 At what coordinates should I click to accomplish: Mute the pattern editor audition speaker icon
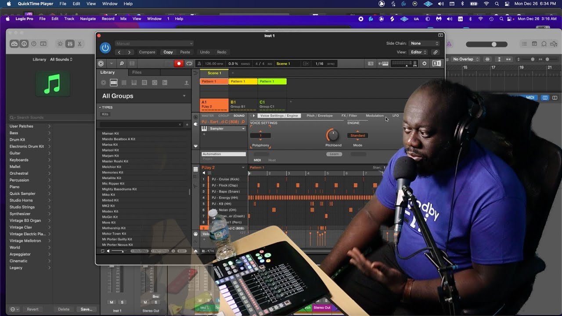pyautogui.click(x=204, y=173)
